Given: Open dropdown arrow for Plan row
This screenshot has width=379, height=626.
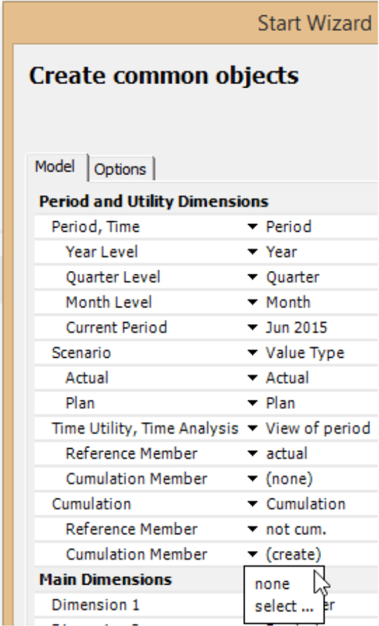Looking at the screenshot, I should coord(252,403).
